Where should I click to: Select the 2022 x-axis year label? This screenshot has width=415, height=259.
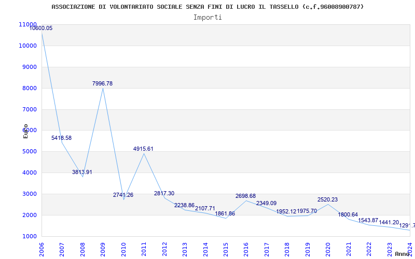click(x=369, y=249)
